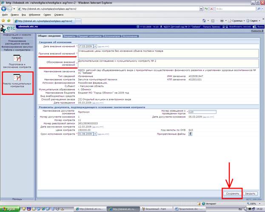Open the 'Избранное' menu
This screenshot has height=212, width=265.
point(34,15)
